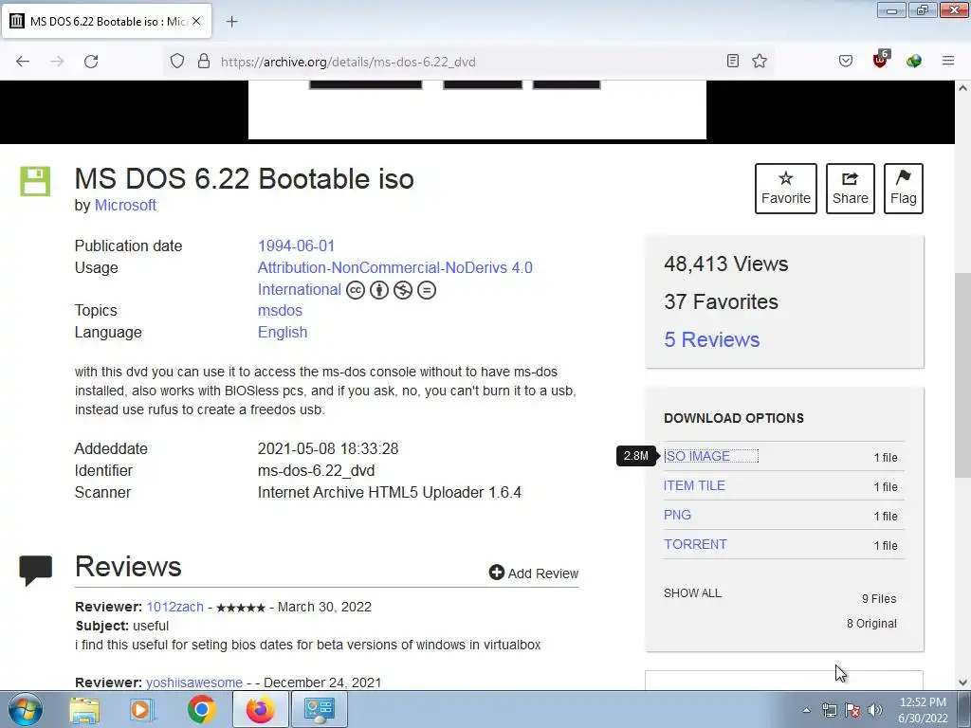
Task: Switch to Firefox taskbar button
Action: pyautogui.click(x=260, y=709)
